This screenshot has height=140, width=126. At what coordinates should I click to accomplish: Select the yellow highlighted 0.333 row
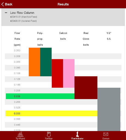(52, 113)
